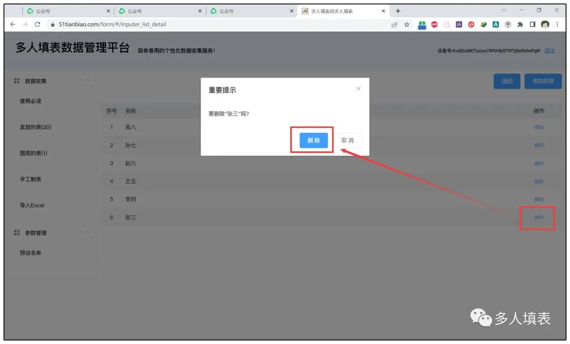Toggle the browser side panel icon

click(x=533, y=24)
